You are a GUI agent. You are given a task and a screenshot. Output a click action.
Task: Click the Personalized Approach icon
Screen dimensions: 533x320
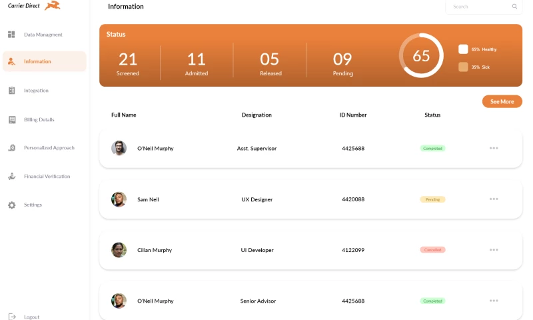[x=11, y=148]
